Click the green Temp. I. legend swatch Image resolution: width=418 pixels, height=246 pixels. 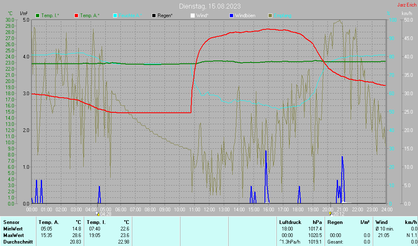(38, 16)
